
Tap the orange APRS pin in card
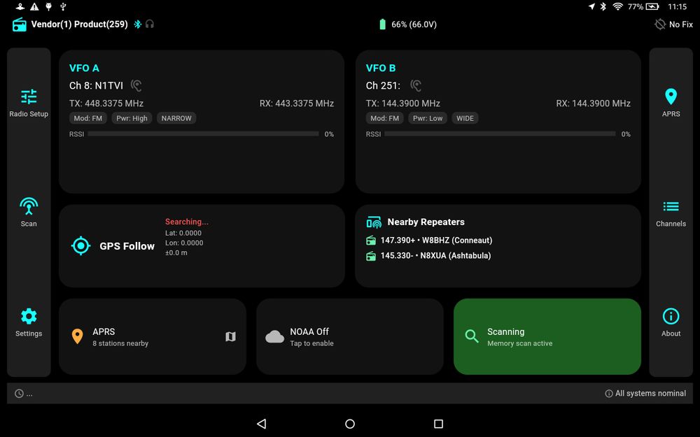click(x=77, y=337)
